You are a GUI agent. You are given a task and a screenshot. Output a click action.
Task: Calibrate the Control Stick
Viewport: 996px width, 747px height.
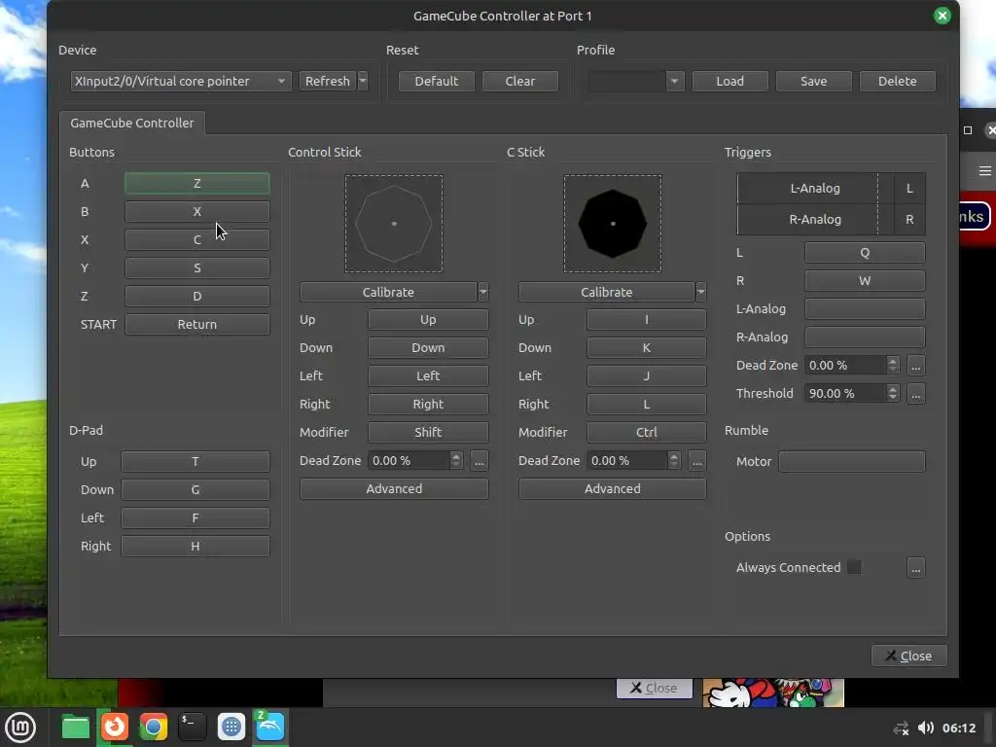click(388, 292)
